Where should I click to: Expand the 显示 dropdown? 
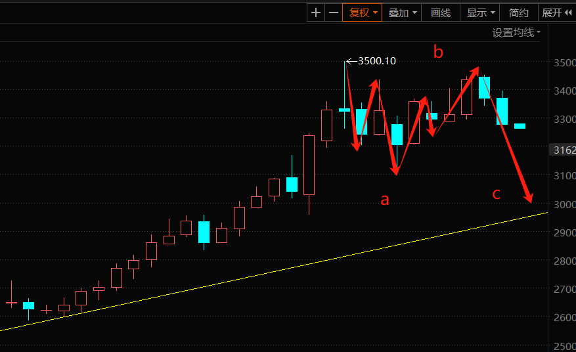tap(479, 13)
